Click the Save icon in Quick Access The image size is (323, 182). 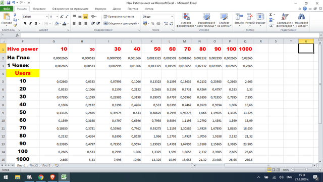click(x=9, y=3)
